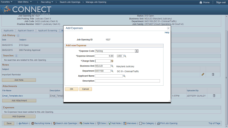228x128 pixels.
Task: Expand the Expense Code dropdown
Action: (136, 51)
